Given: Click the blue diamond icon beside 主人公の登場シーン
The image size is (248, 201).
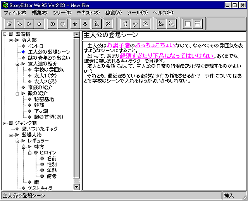Looking at the screenshot, I should [23, 52].
